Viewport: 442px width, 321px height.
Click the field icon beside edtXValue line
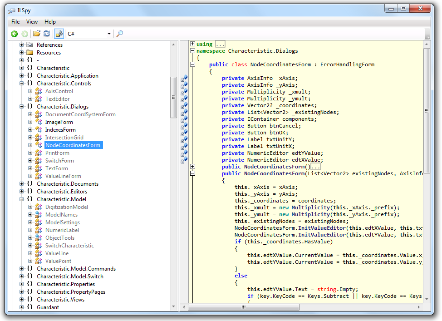(x=184, y=160)
